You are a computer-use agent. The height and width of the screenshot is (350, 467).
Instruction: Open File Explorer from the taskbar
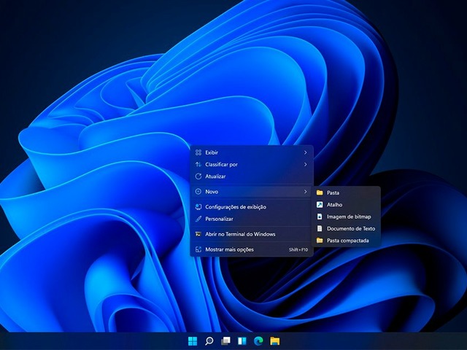pos(275,341)
